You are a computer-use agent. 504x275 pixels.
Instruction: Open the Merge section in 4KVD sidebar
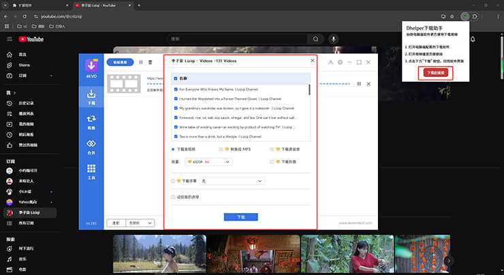tap(91, 147)
